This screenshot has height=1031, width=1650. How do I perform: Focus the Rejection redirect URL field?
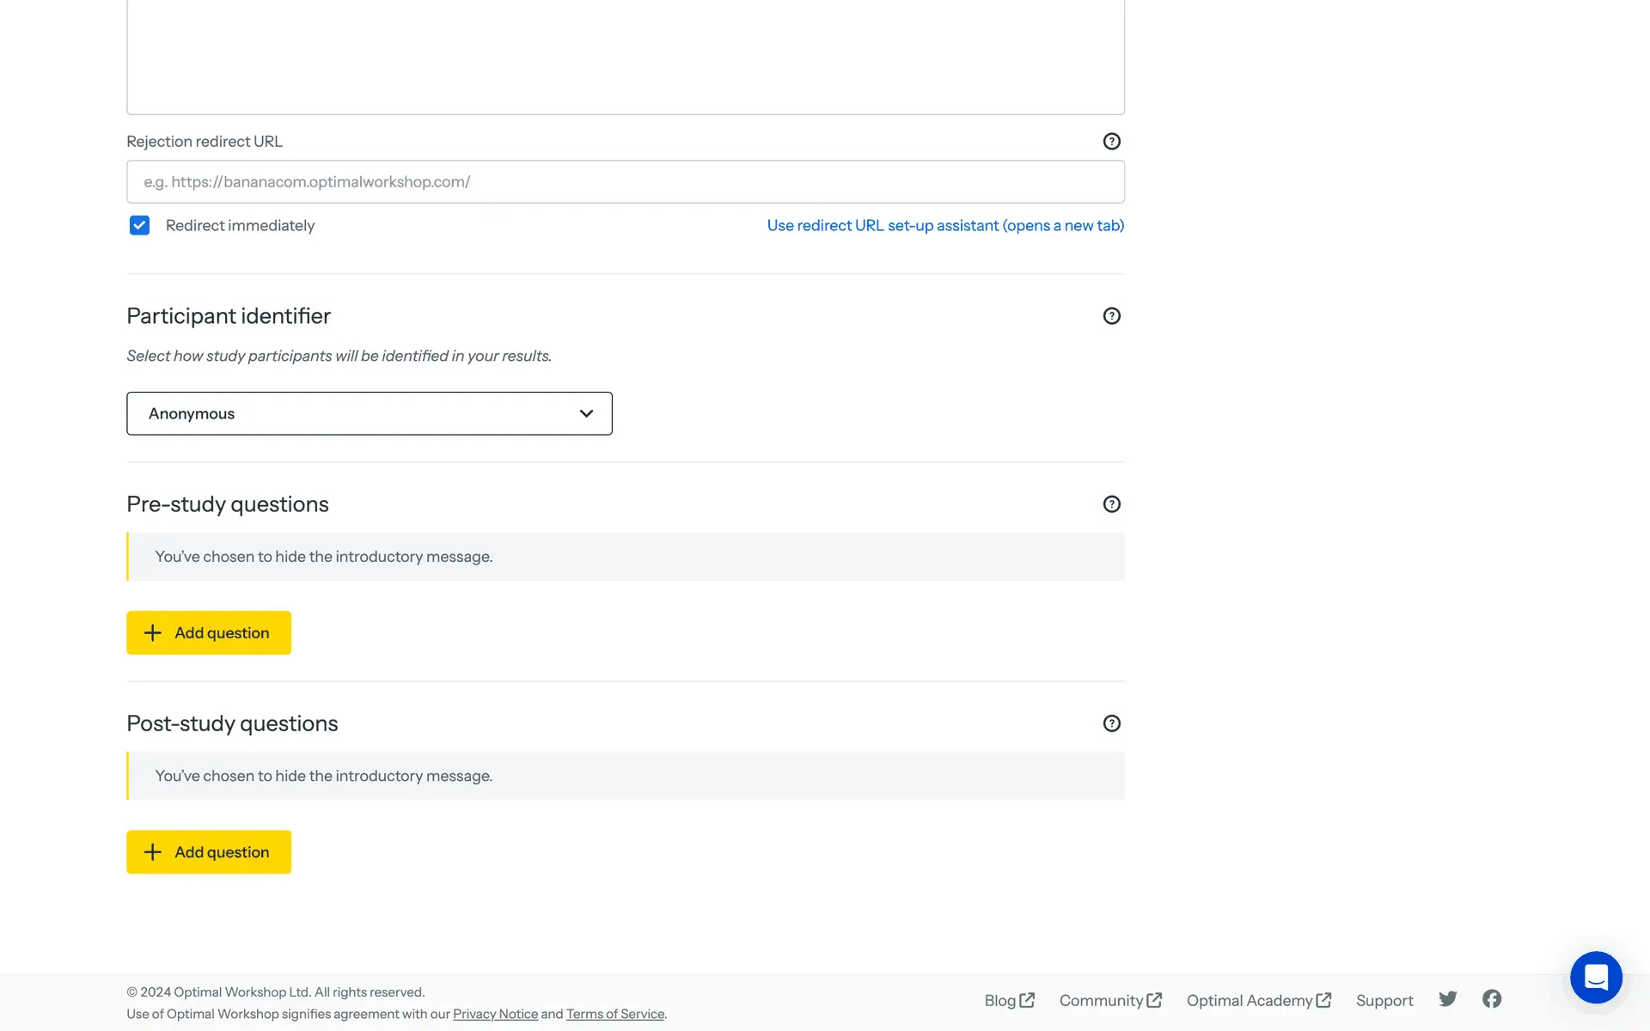point(625,182)
